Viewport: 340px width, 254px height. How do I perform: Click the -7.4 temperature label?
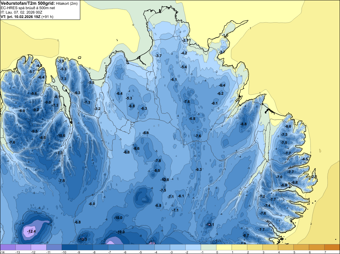click(x=268, y=205)
